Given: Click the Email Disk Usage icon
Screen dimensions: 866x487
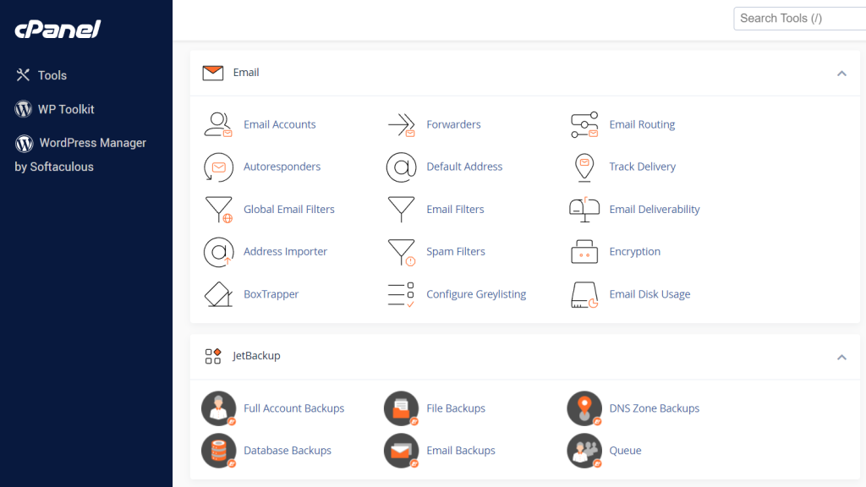Looking at the screenshot, I should [584, 295].
